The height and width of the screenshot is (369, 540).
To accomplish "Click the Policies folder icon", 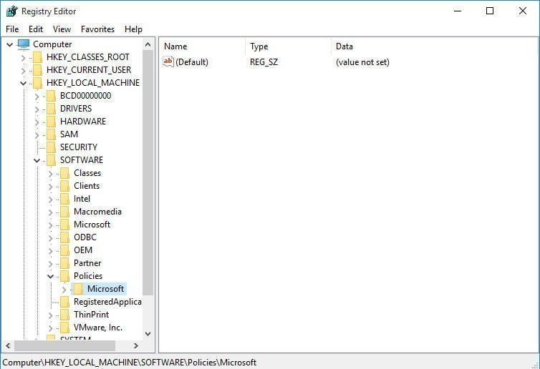I will click(x=64, y=276).
